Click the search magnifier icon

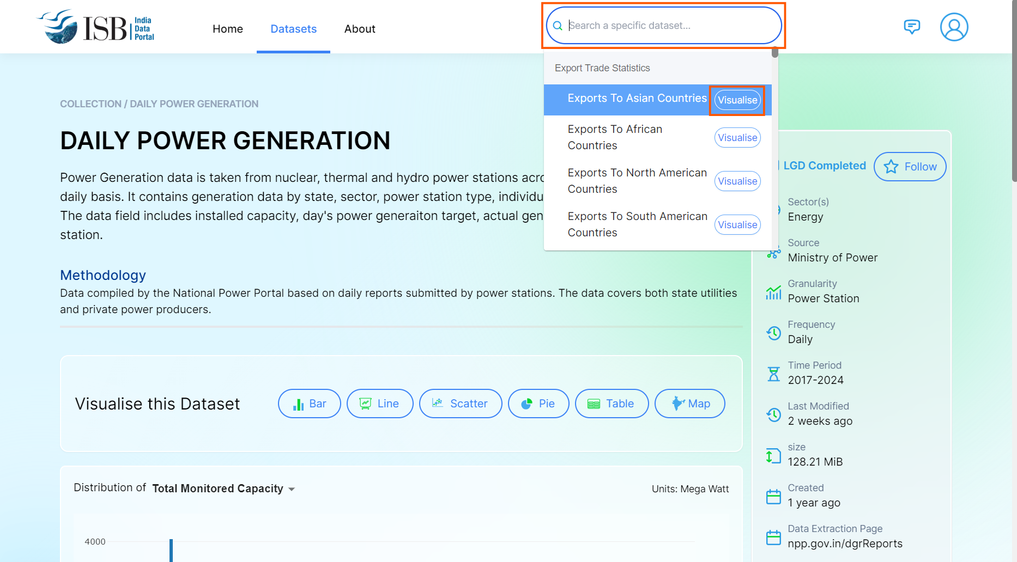tap(558, 26)
